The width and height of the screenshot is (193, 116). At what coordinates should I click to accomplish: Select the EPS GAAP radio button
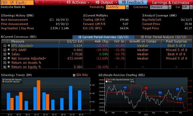pos(9,50)
